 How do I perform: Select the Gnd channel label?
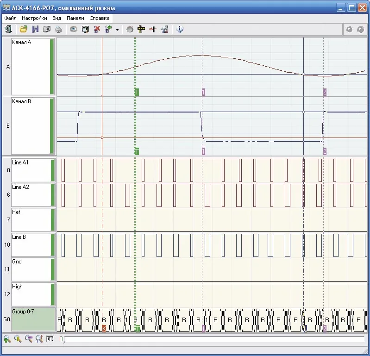coord(17,262)
